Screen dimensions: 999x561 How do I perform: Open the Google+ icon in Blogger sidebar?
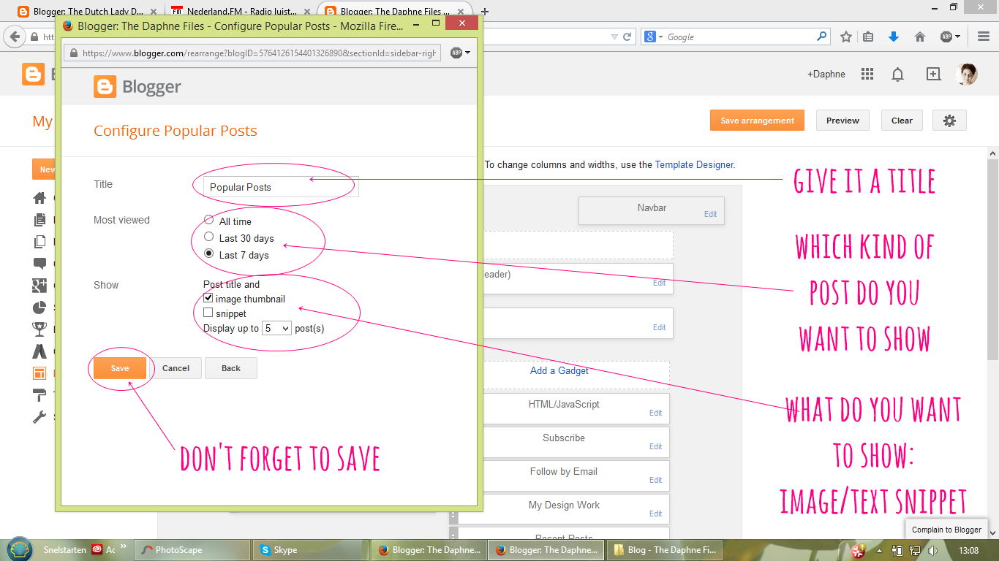pyautogui.click(x=39, y=286)
